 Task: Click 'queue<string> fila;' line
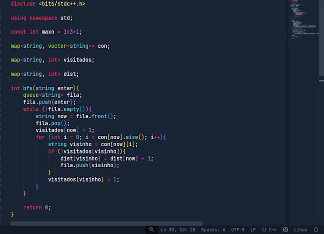pyautogui.click(x=52, y=95)
